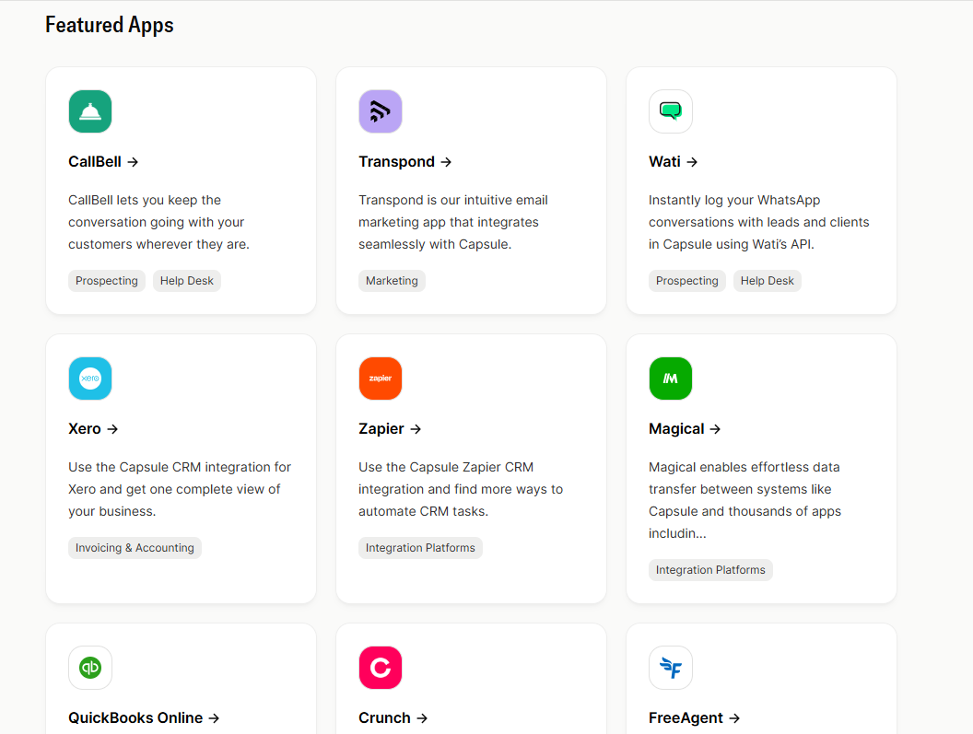Open the Zapier integration link
The width and height of the screenshot is (973, 734).
click(x=390, y=429)
